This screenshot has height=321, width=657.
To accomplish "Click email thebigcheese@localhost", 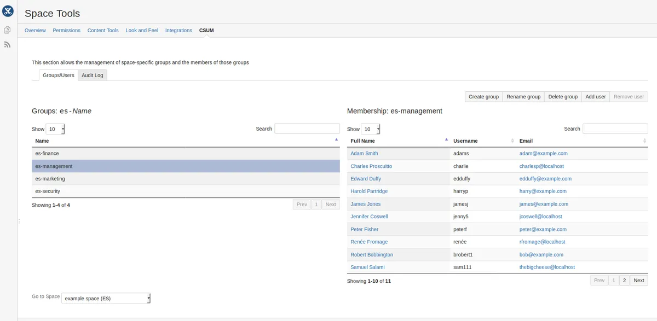I will pos(547,267).
